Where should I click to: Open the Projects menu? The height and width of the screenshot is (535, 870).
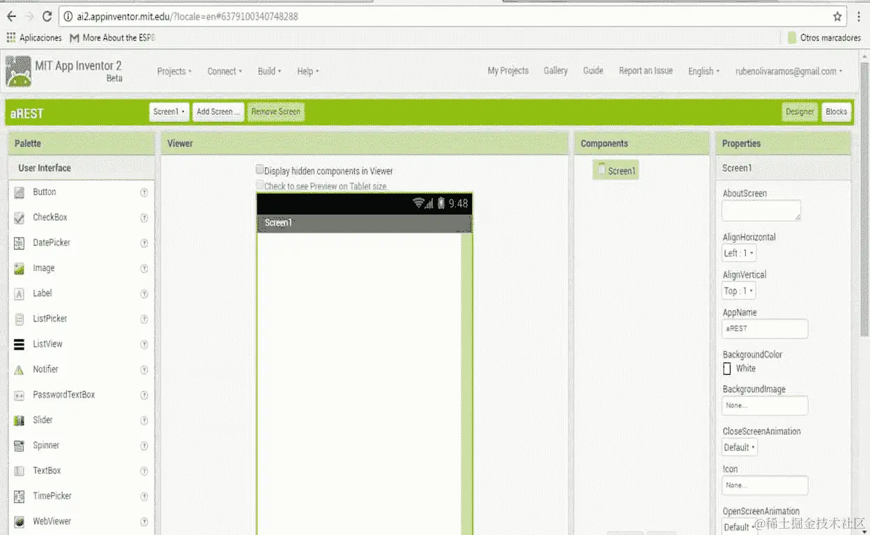coord(174,71)
